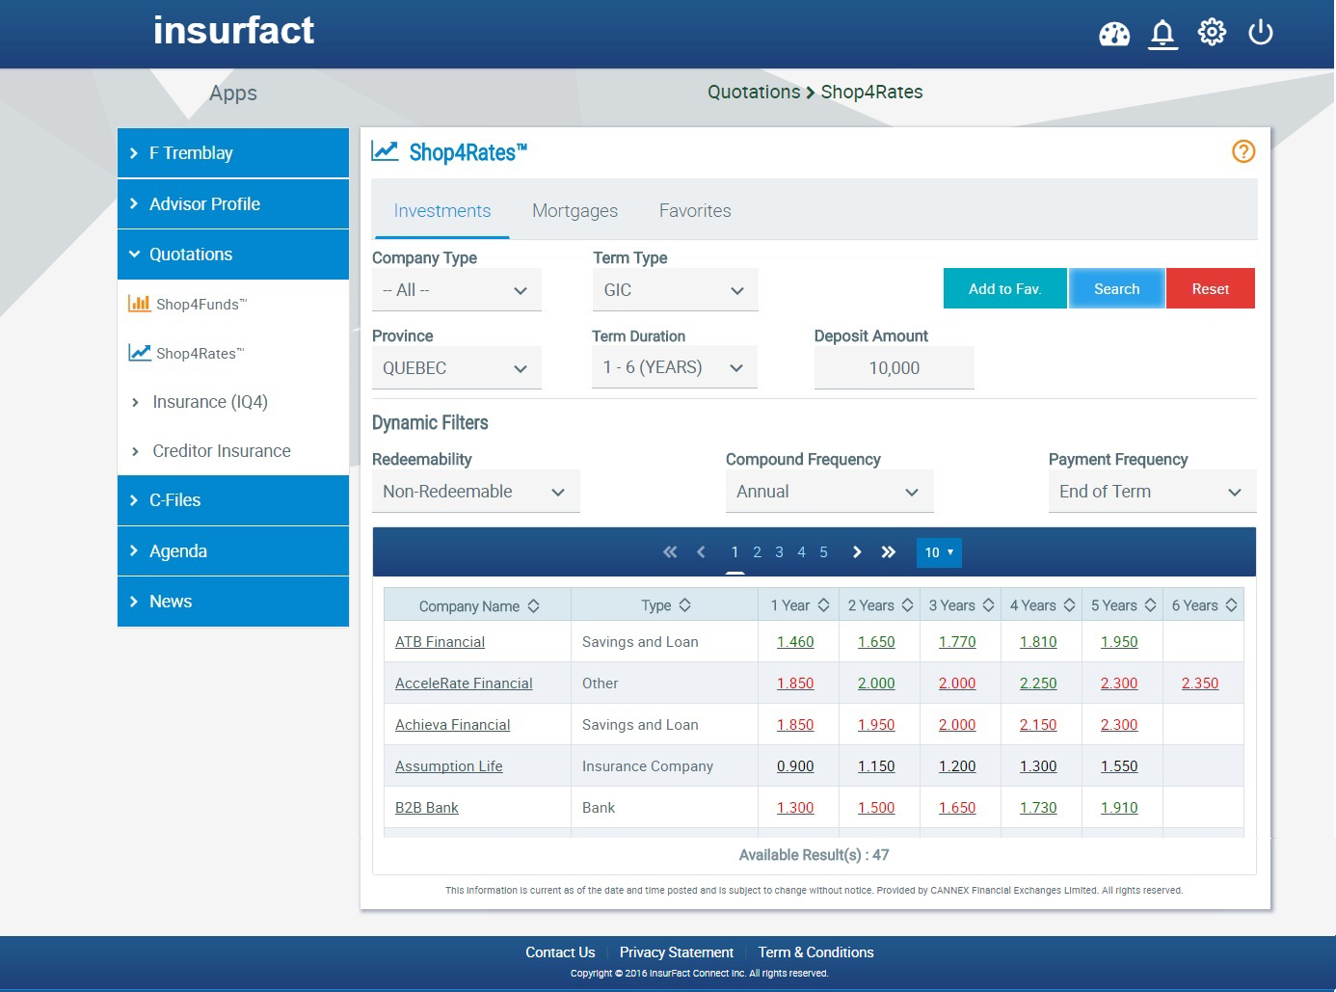Click the insurfact logo
The width and height of the screenshot is (1336, 992).
[x=233, y=31]
